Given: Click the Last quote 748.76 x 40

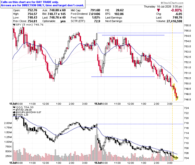Looking at the screenshot, I should 57,18.
